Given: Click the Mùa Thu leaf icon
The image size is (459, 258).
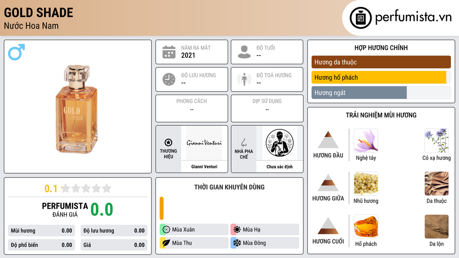Looking at the screenshot, I should pyautogui.click(x=166, y=243).
